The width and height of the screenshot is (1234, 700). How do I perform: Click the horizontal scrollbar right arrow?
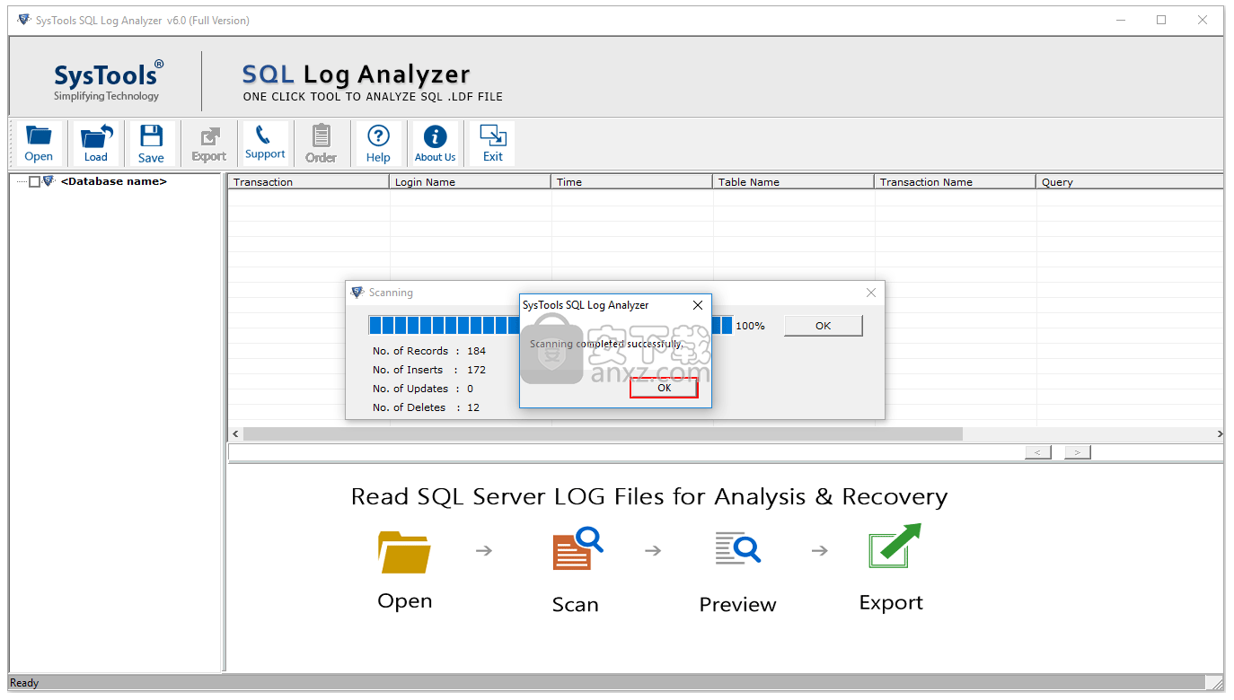click(1219, 434)
